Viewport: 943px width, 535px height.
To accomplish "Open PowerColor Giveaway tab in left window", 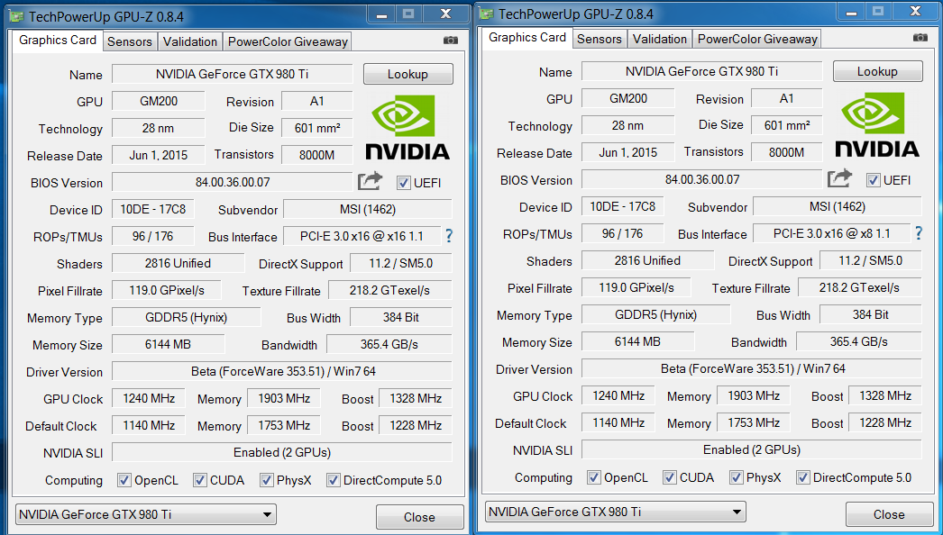I will coord(288,41).
